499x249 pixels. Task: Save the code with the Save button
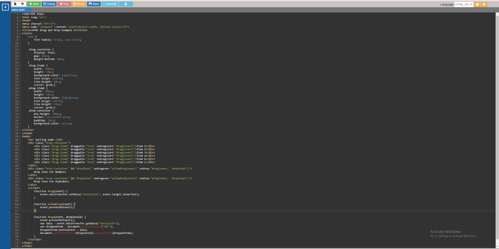click(x=94, y=4)
